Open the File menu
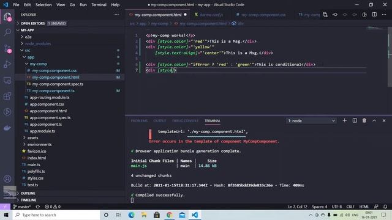Viewport: 392px width, 220px height. (x=16, y=5)
